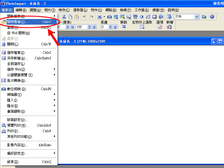The image size is (224, 168).
Task: Click the Cut scissors icon
Action: tap(64, 17)
